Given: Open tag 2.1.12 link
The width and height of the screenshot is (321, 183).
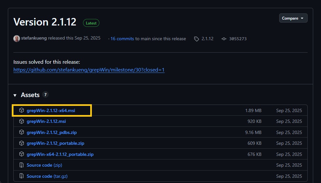Looking at the screenshot, I should [207, 39].
